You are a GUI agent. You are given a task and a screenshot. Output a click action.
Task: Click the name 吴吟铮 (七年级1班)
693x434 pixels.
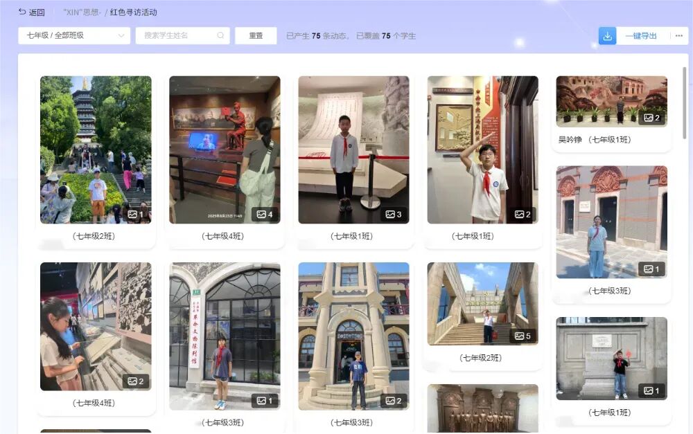595,140
